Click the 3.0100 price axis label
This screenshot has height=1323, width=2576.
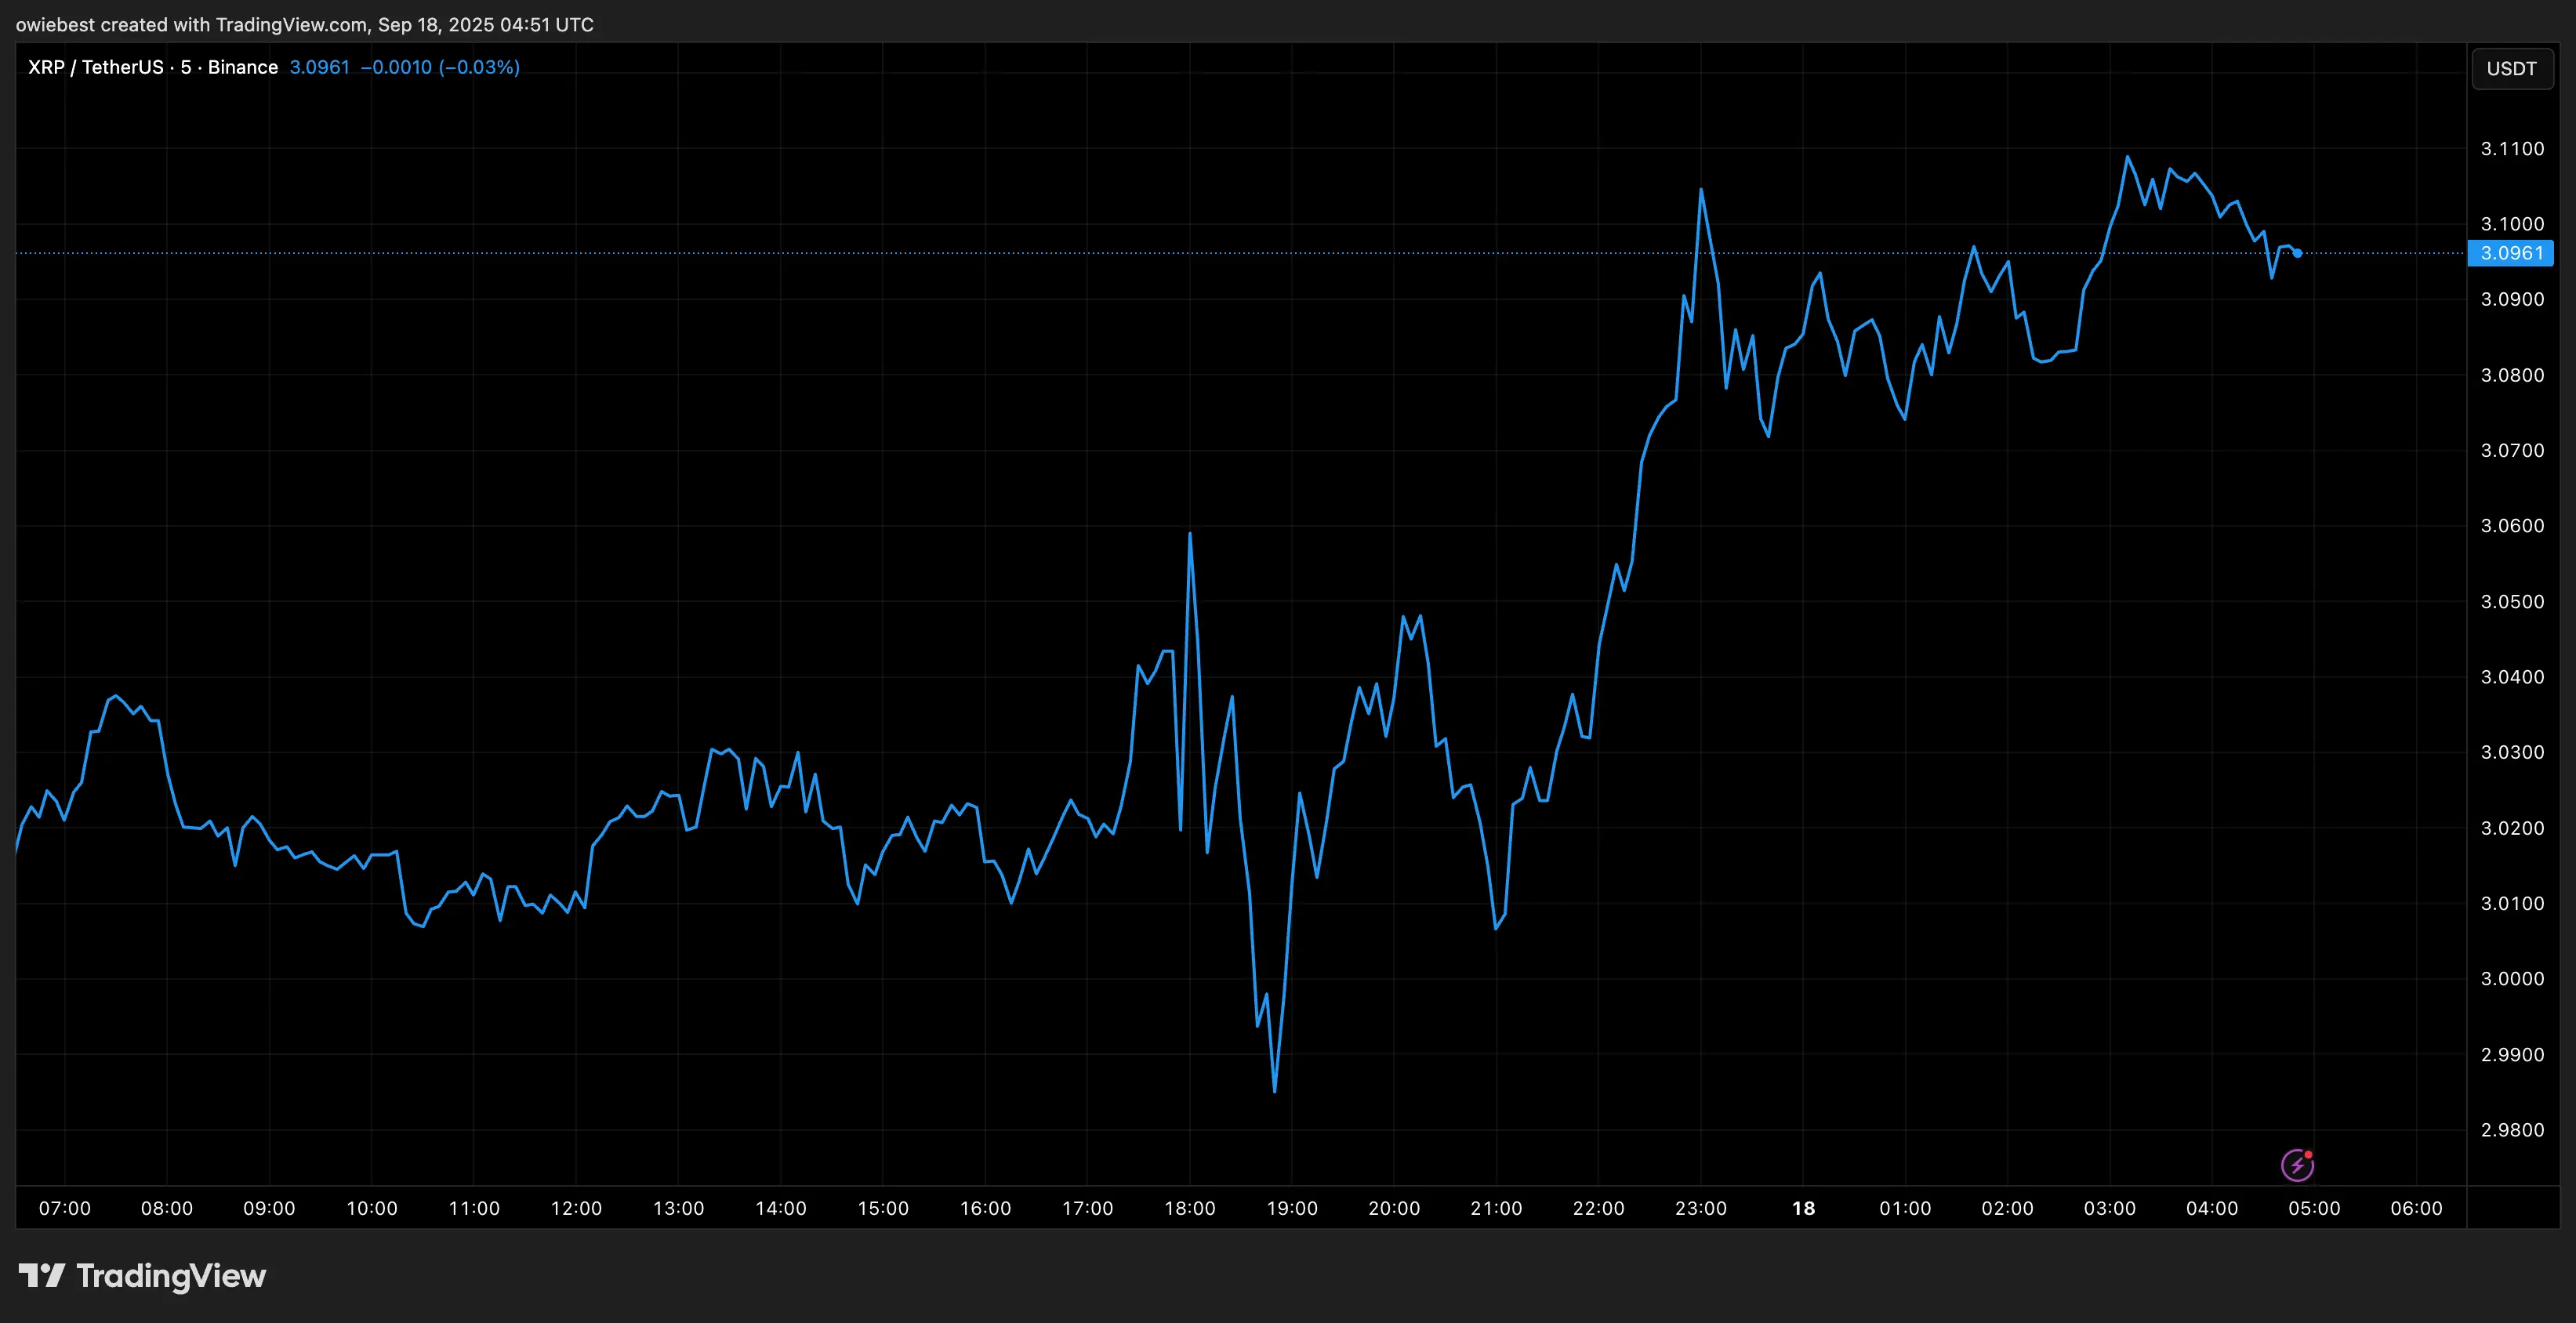pos(2512,903)
